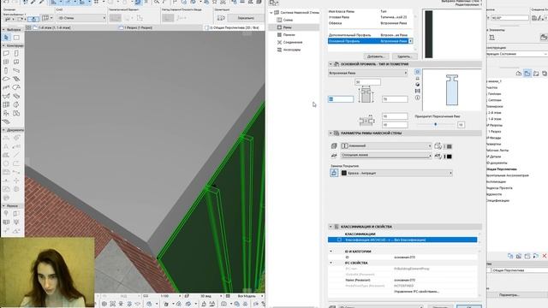Collapse the IFC-Свойства group
548x308 pixels.
tap(331, 263)
